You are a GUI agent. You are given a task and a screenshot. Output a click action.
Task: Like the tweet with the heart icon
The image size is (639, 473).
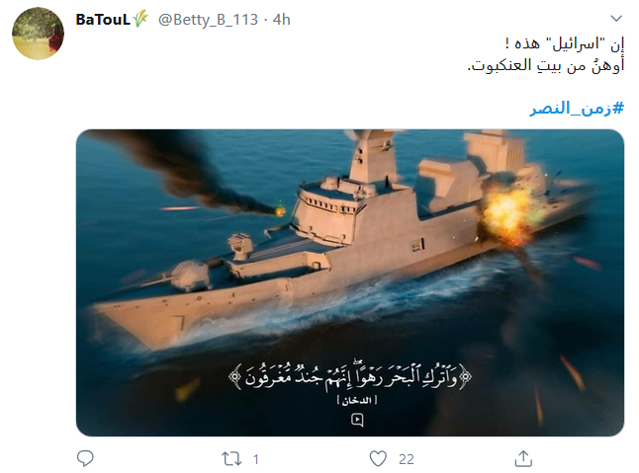coord(378,459)
